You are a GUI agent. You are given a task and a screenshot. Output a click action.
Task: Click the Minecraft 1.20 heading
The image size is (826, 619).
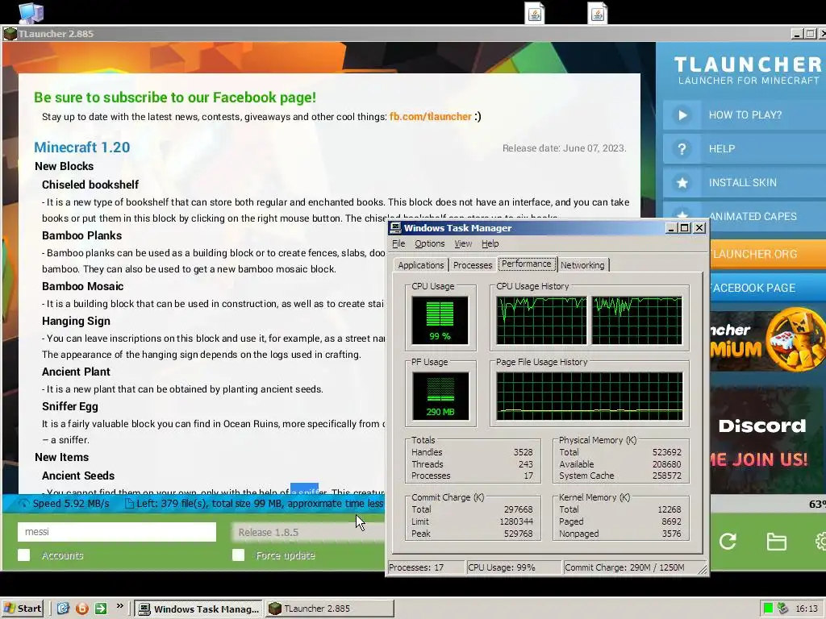click(x=81, y=147)
